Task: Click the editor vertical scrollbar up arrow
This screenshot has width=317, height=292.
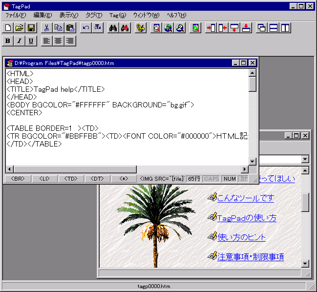Action: (253, 73)
